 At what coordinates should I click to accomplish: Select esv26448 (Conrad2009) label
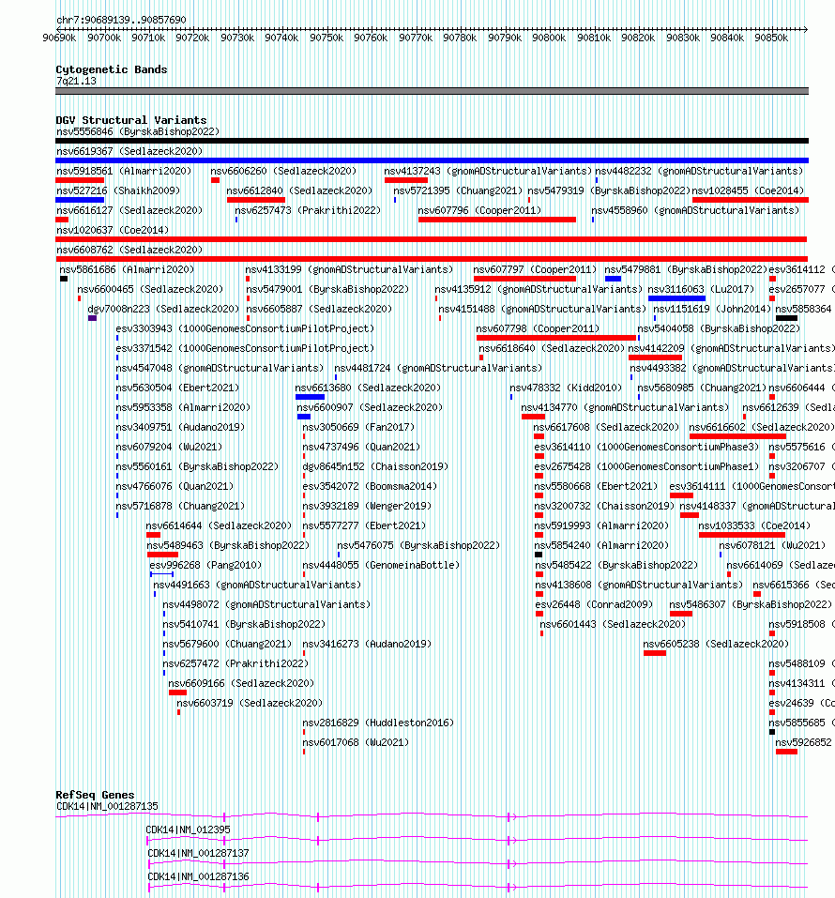pyautogui.click(x=594, y=605)
